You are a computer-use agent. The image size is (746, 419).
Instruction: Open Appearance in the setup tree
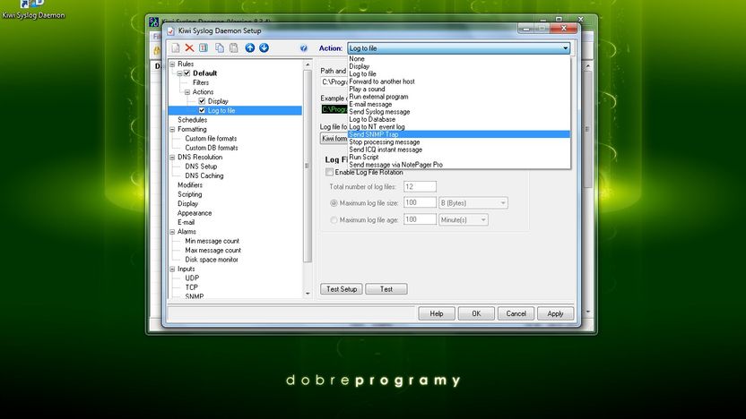pyautogui.click(x=194, y=213)
